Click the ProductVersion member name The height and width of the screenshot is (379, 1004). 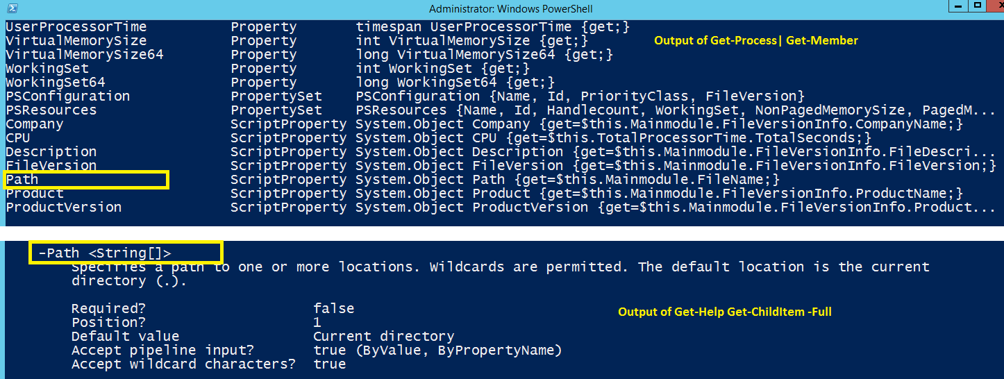click(x=64, y=208)
